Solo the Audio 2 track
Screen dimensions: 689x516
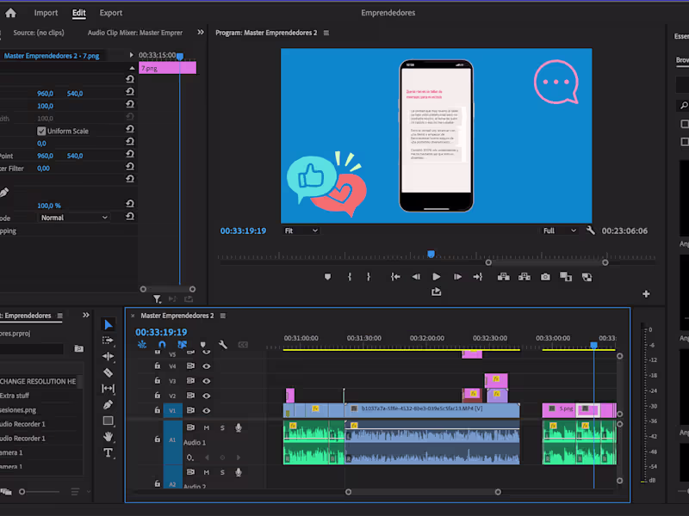221,471
